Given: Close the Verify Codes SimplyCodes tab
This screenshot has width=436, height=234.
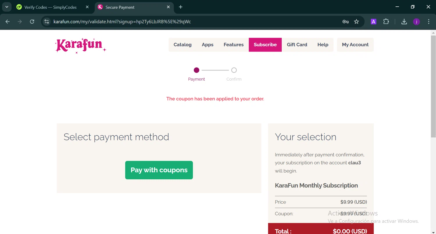Looking at the screenshot, I should click(87, 7).
